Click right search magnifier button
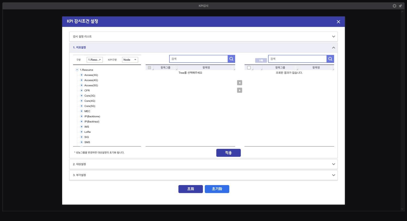Screen dimensions: 407x221 (330, 59)
